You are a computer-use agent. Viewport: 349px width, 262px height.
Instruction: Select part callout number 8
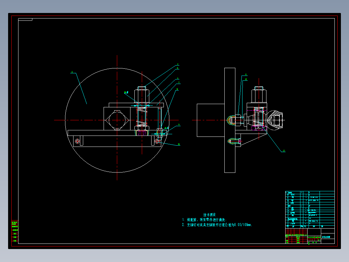(x=177, y=89)
